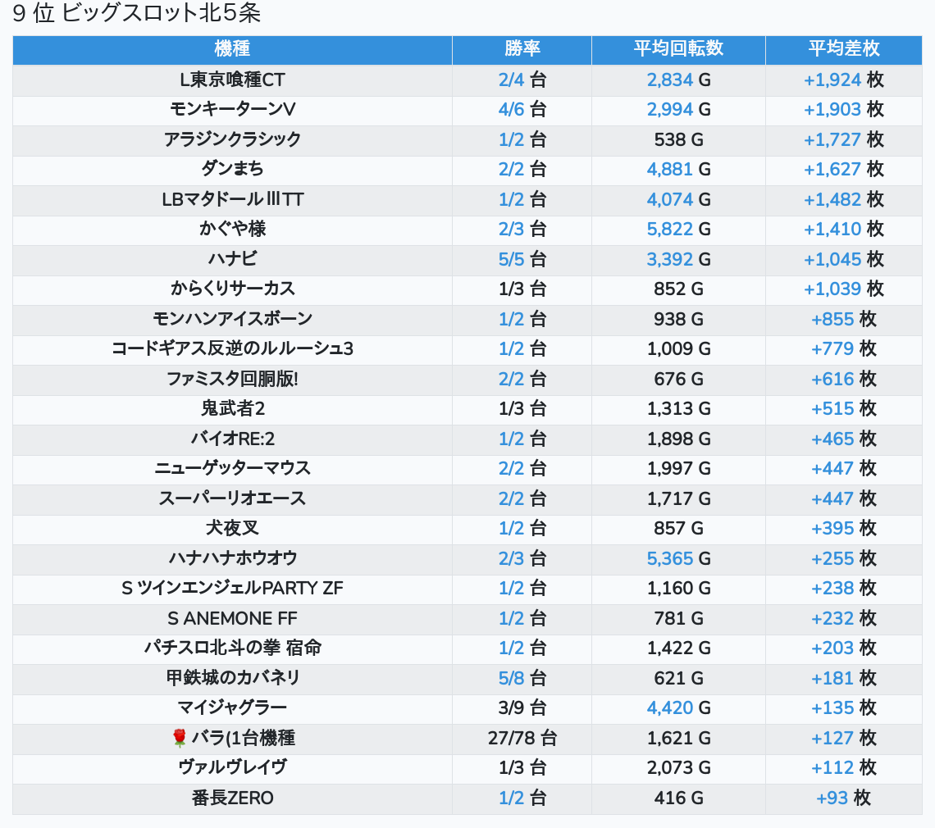This screenshot has height=828, width=935.
Task: Select the +93 枚 average difference value
Action: click(x=844, y=798)
